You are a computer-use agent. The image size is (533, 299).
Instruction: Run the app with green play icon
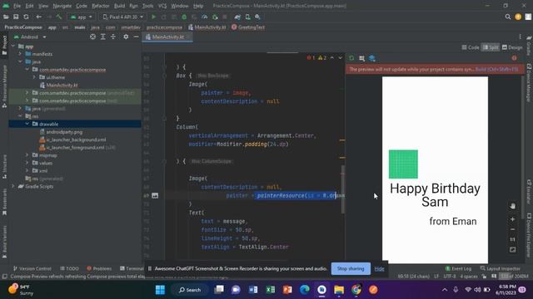click(153, 17)
